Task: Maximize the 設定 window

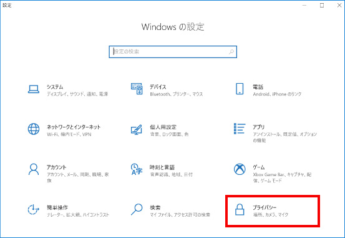Action: click(322, 5)
